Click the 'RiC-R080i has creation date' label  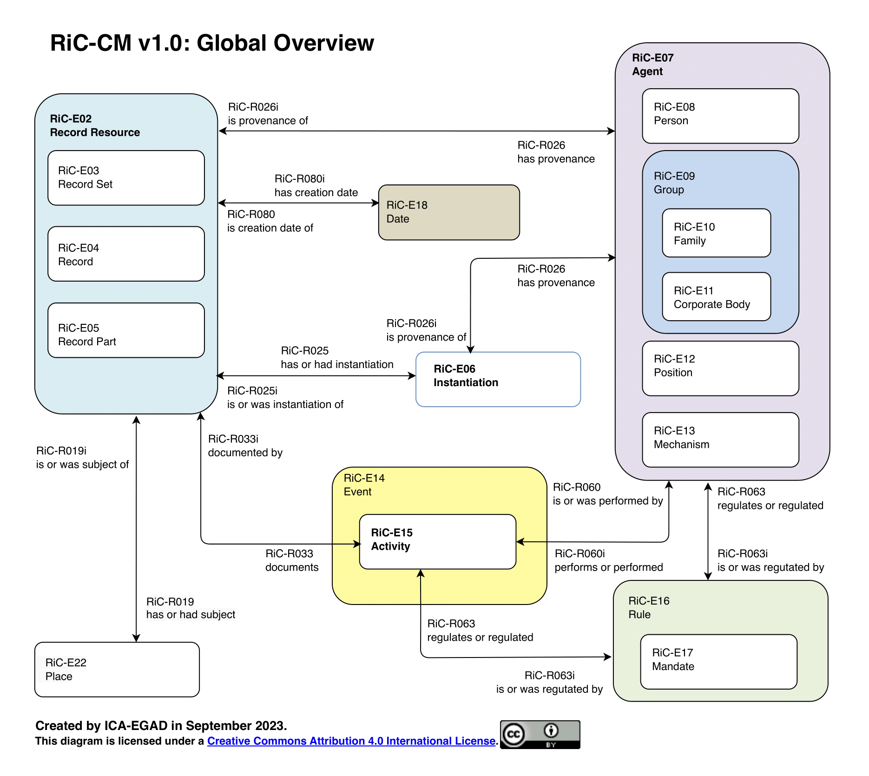tap(316, 185)
